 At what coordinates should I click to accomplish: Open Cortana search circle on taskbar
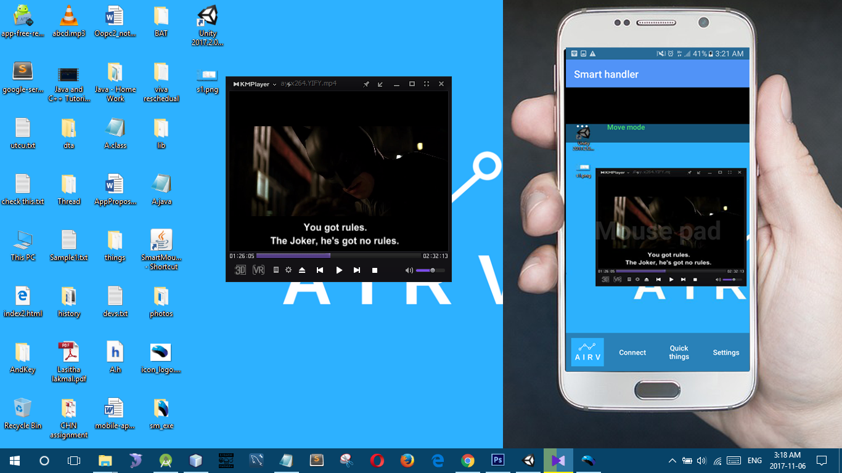point(44,460)
